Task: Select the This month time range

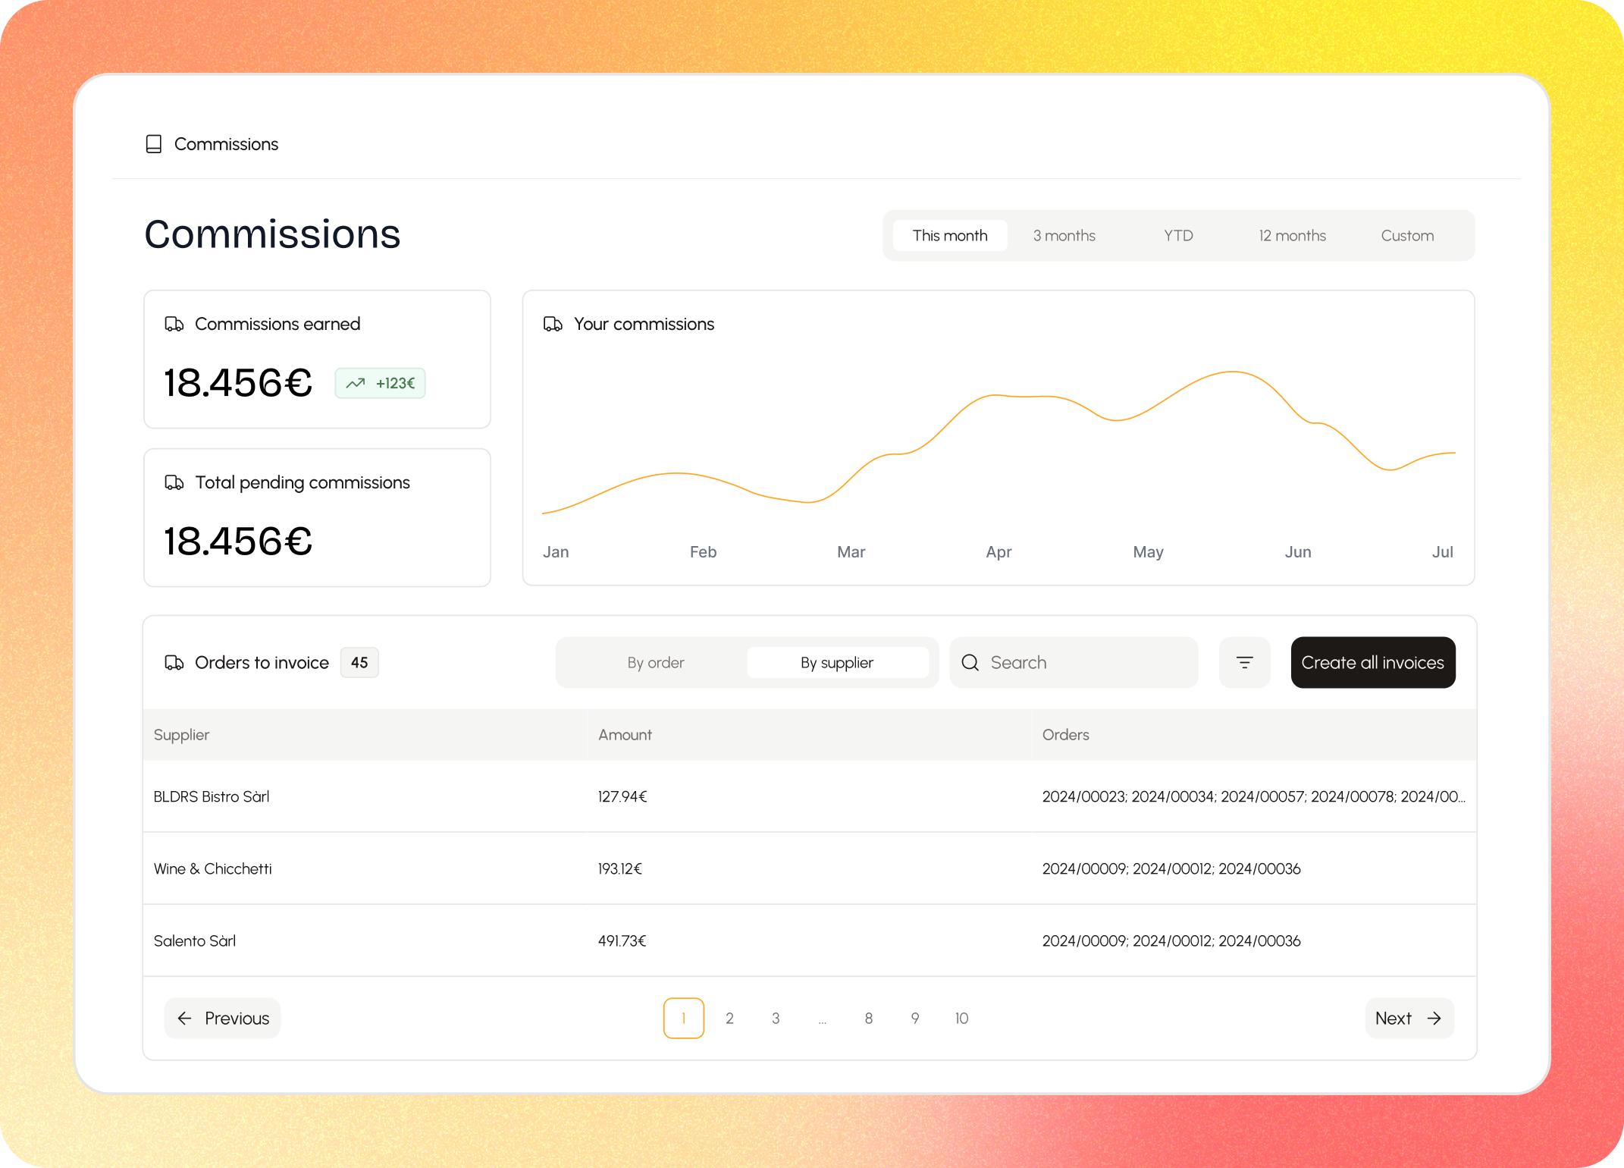Action: coord(949,236)
